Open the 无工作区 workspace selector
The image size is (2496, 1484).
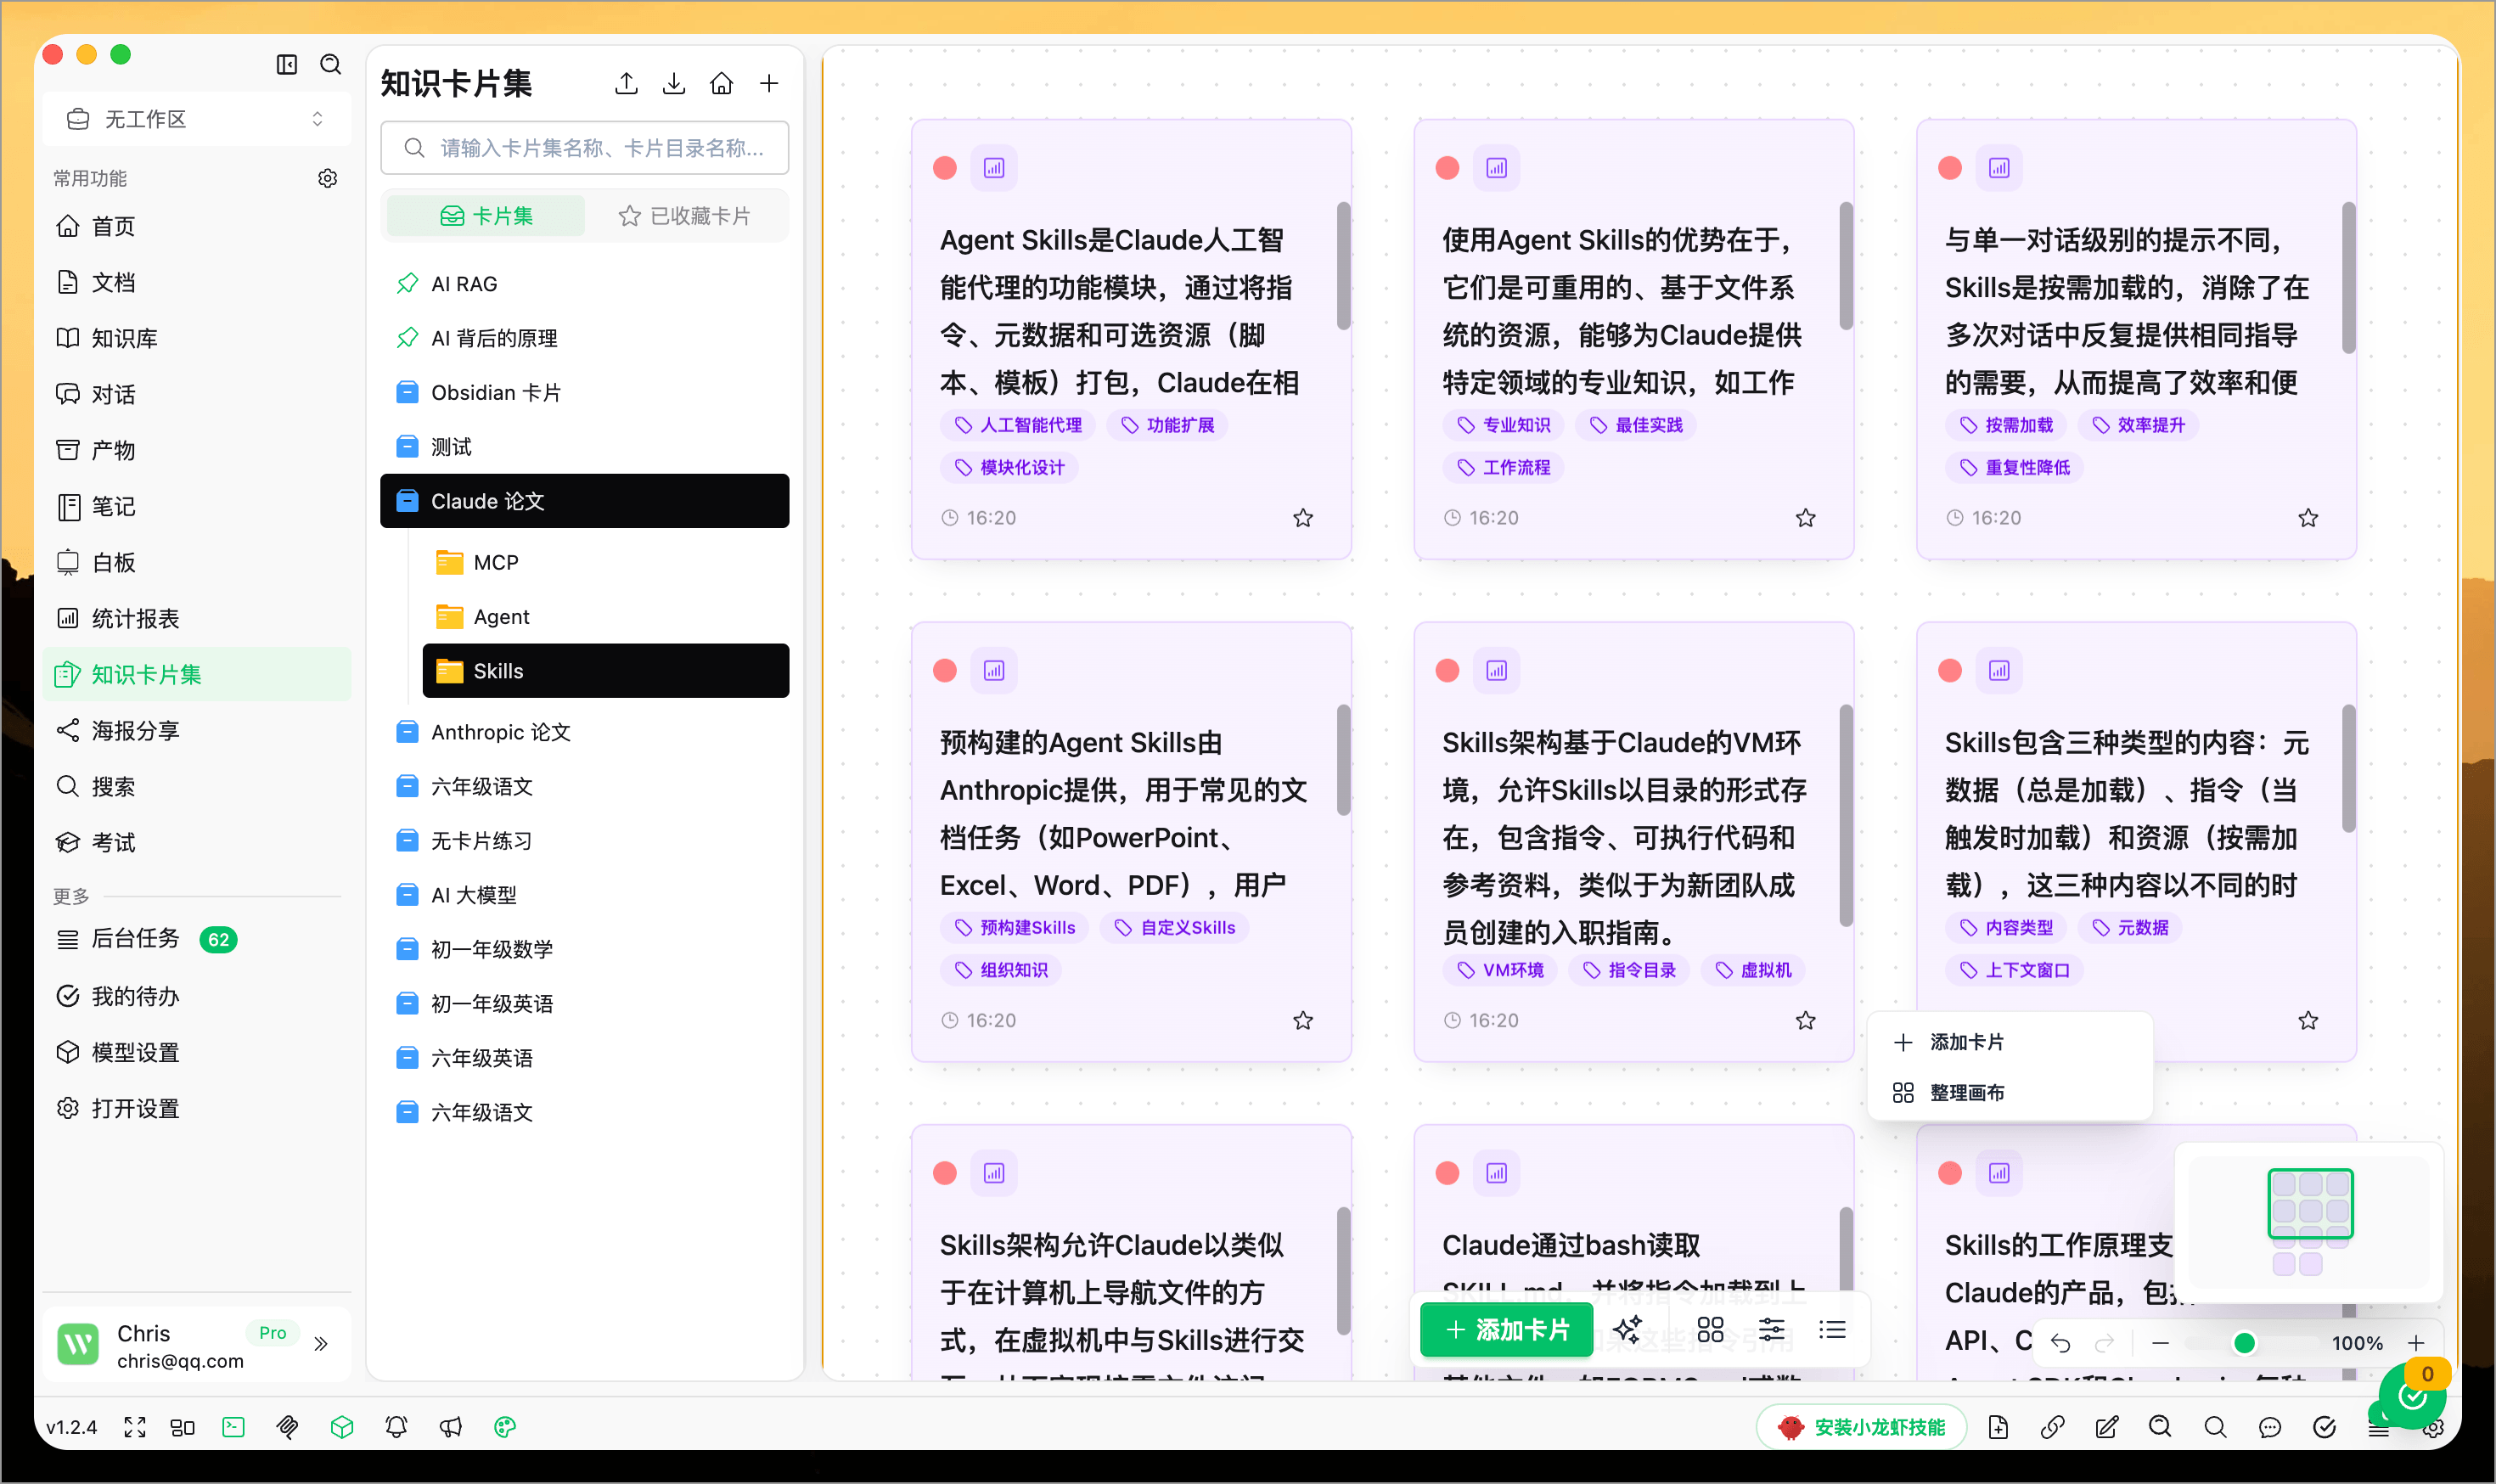click(x=196, y=119)
